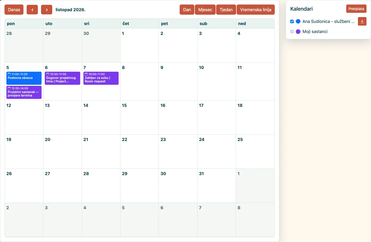Click the listopad 2026. title
The width and height of the screenshot is (371, 242).
(x=70, y=10)
